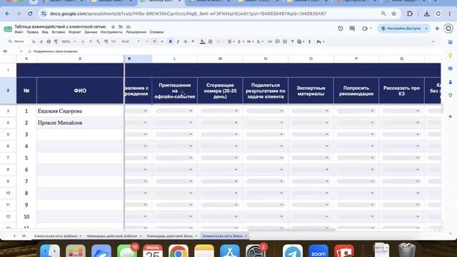Viewport: 457px width, 257px height.
Task: Open the text color picker
Action: [x=193, y=41]
